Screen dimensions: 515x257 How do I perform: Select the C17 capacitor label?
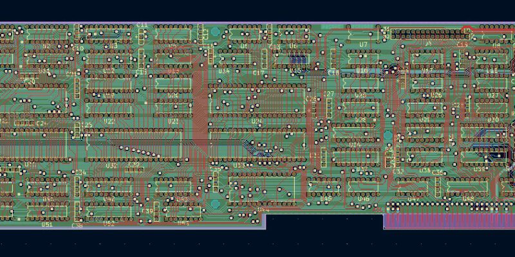point(259,73)
